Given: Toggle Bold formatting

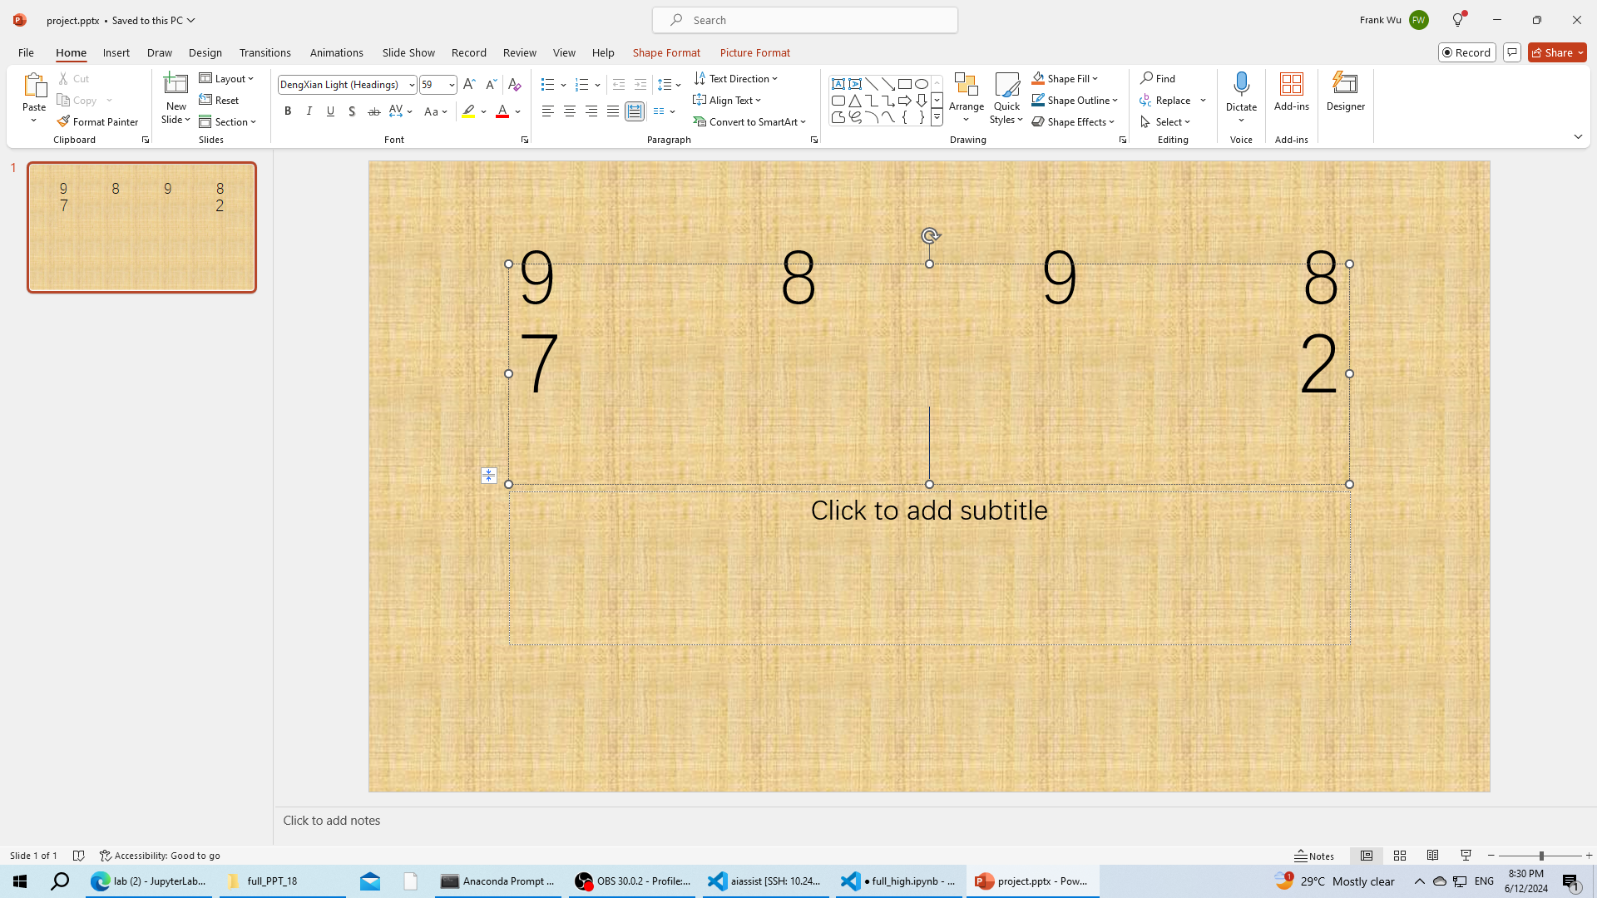Looking at the screenshot, I should tap(288, 111).
